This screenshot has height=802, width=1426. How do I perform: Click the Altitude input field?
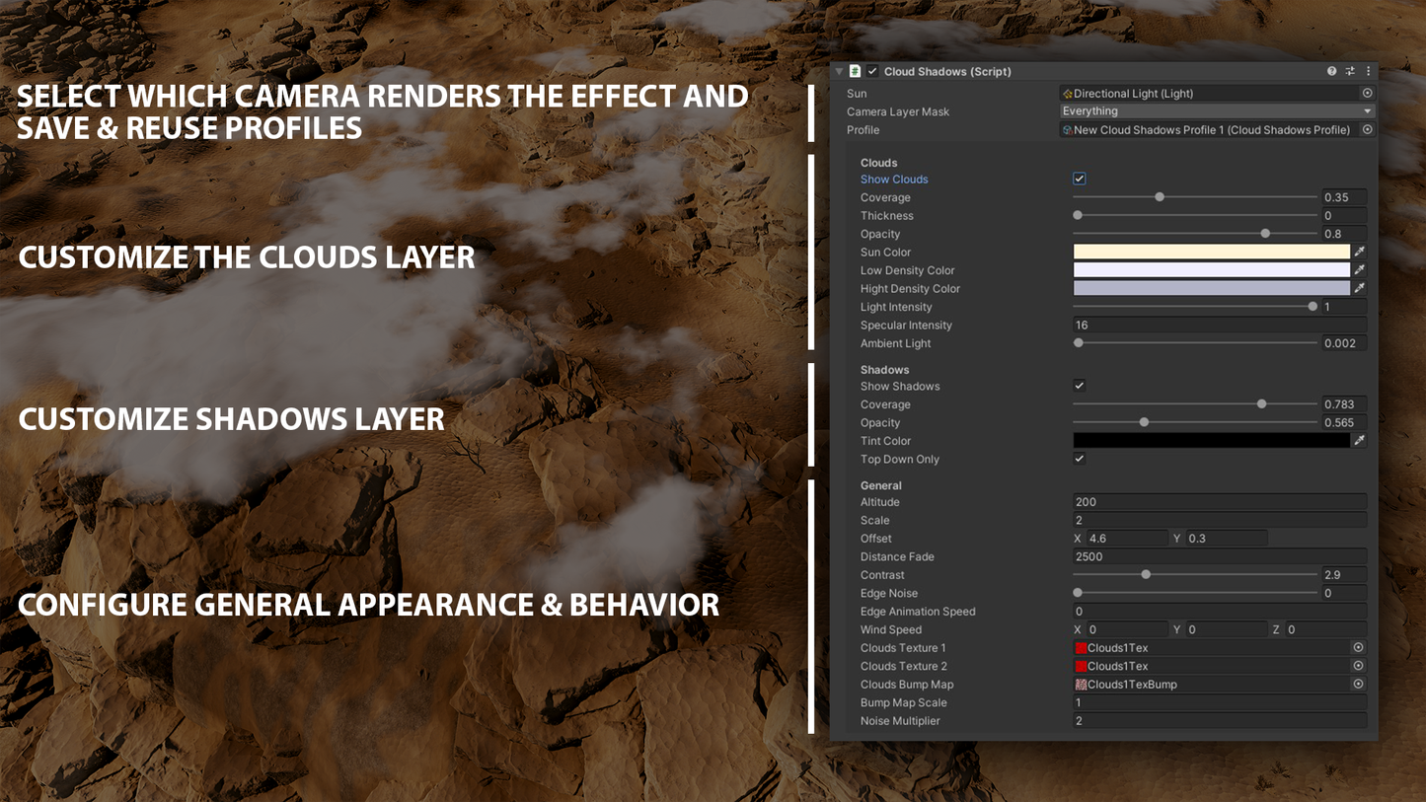(1219, 502)
